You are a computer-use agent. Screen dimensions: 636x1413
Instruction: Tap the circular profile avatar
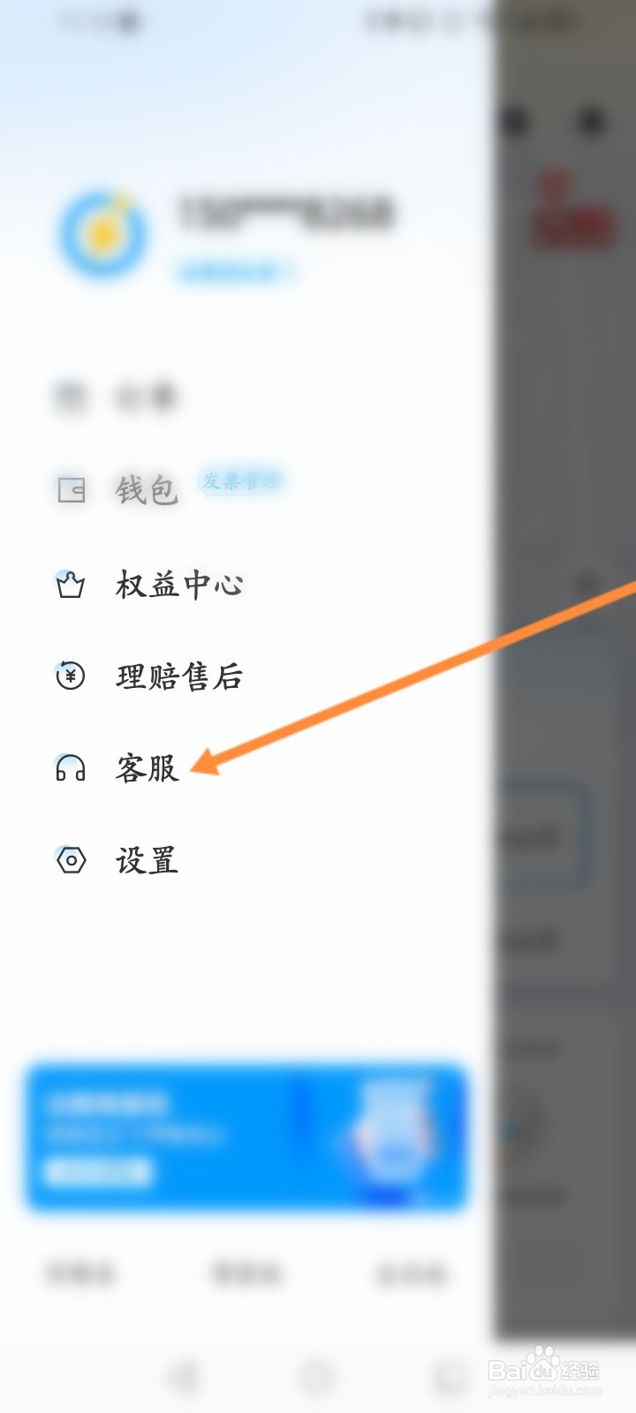click(x=104, y=234)
